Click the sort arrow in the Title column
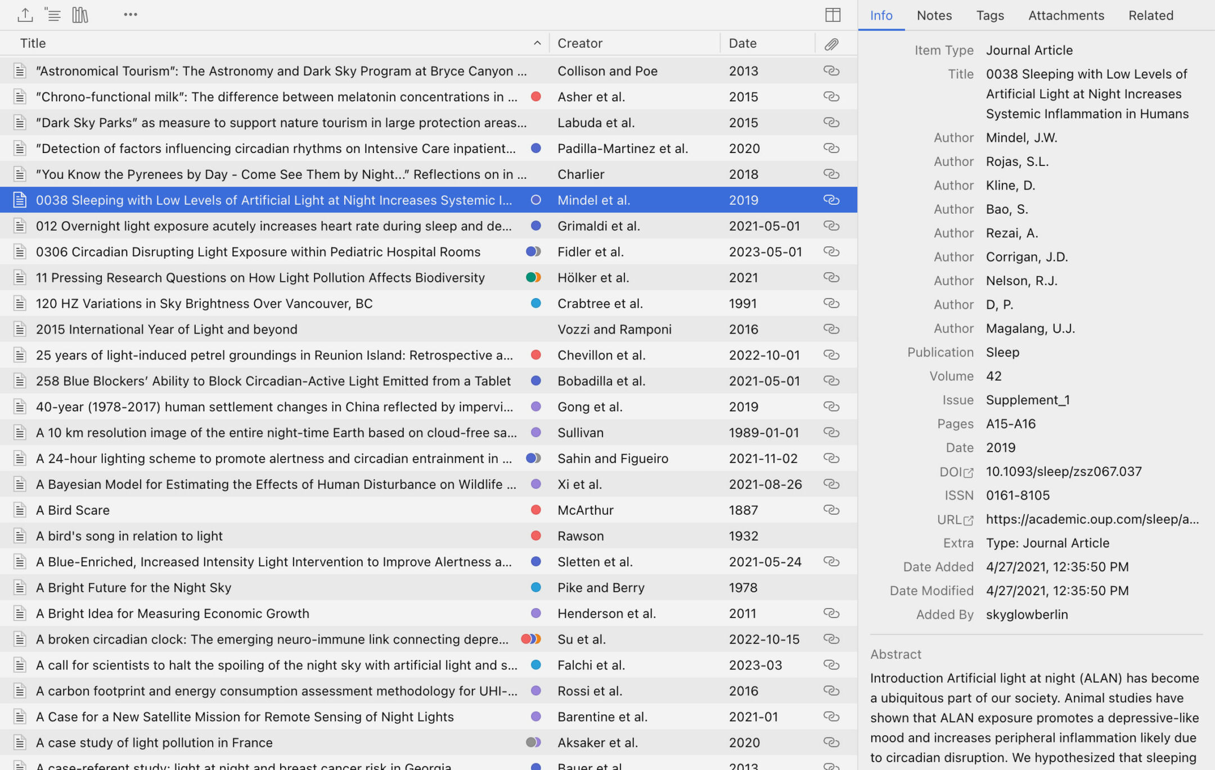The width and height of the screenshot is (1215, 770). 537,43
